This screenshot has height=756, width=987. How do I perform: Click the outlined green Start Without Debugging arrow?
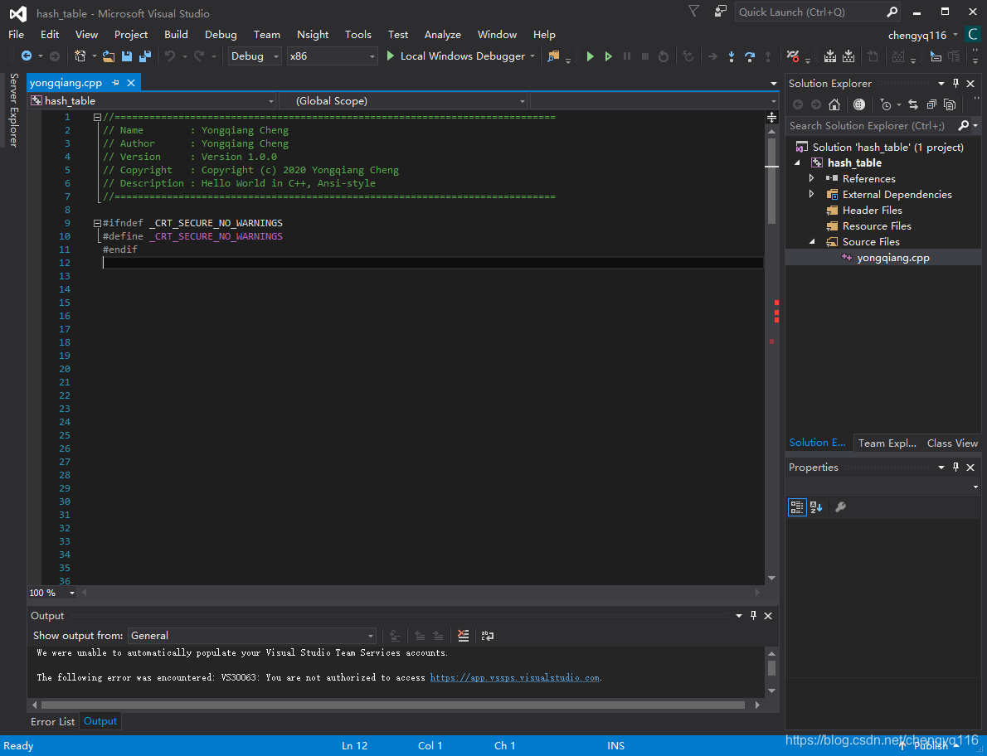pos(608,56)
